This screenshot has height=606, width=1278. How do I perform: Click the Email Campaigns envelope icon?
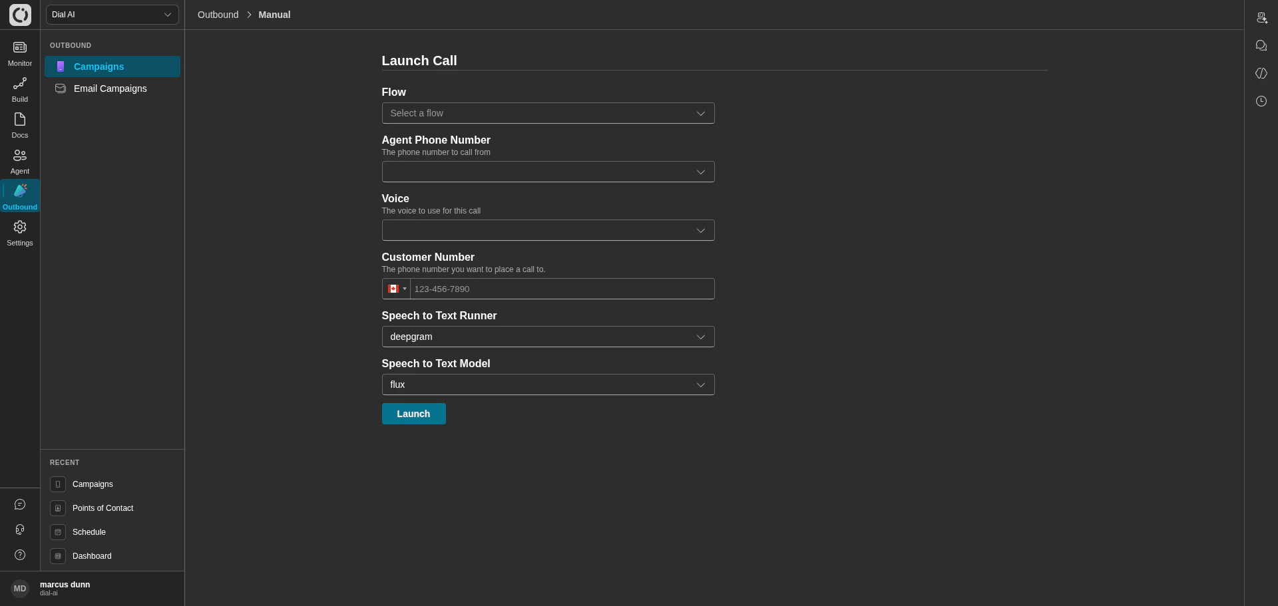coord(61,88)
